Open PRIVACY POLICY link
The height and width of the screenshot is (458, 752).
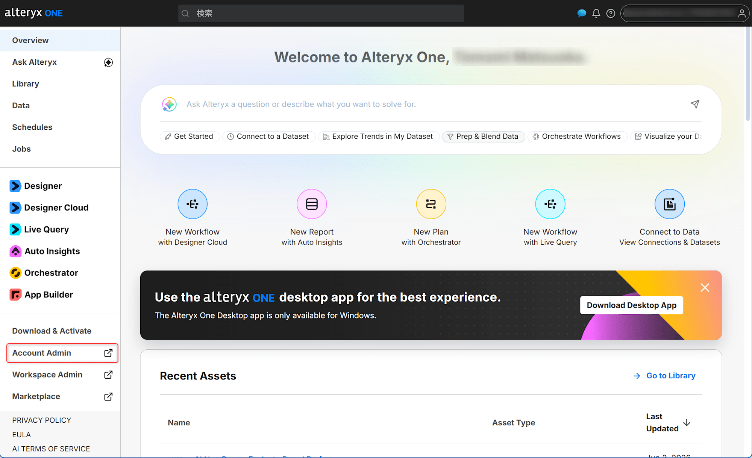click(x=42, y=420)
